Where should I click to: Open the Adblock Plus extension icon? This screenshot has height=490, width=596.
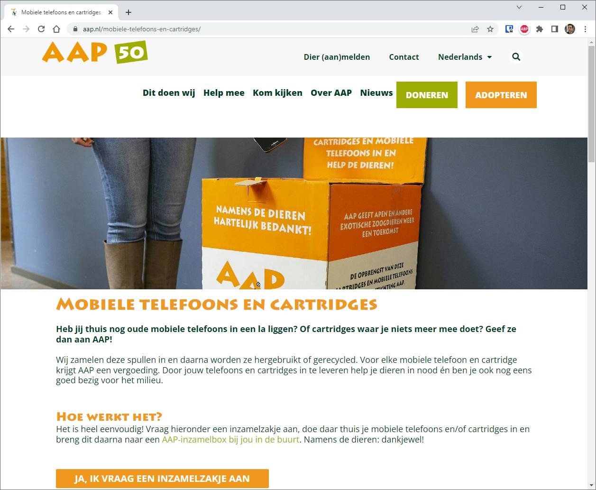pyautogui.click(x=524, y=29)
